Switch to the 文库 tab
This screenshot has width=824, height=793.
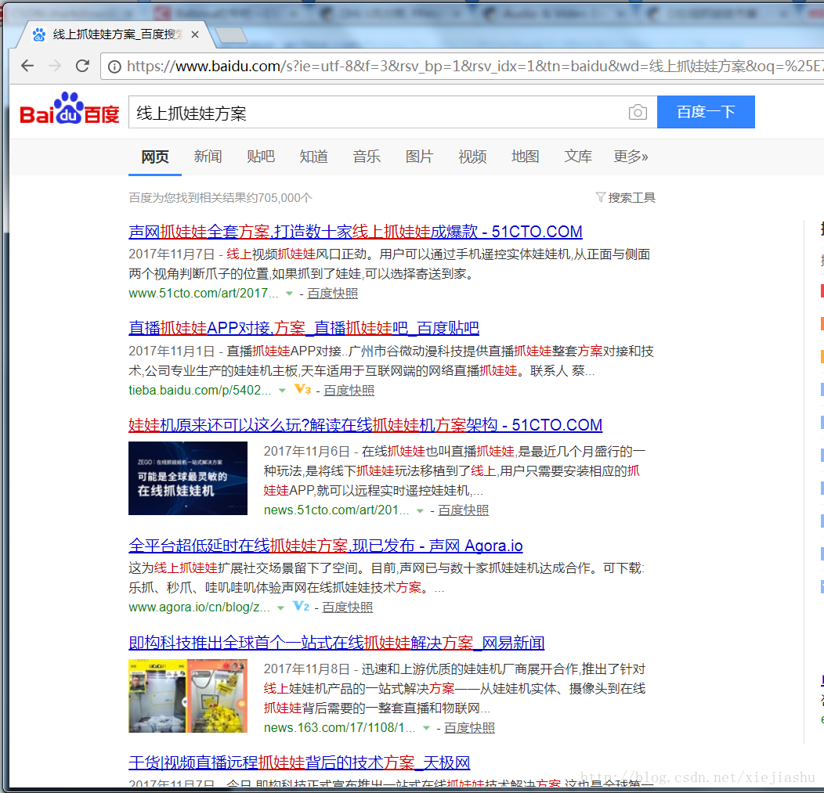pyautogui.click(x=578, y=157)
